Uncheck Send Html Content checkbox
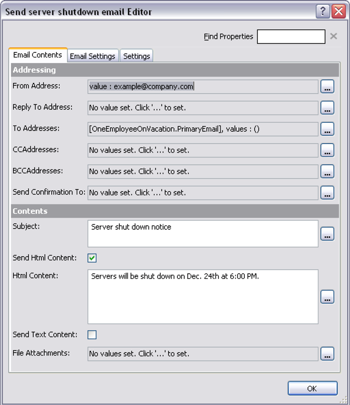Image resolution: width=350 pixels, height=405 pixels. click(x=92, y=258)
